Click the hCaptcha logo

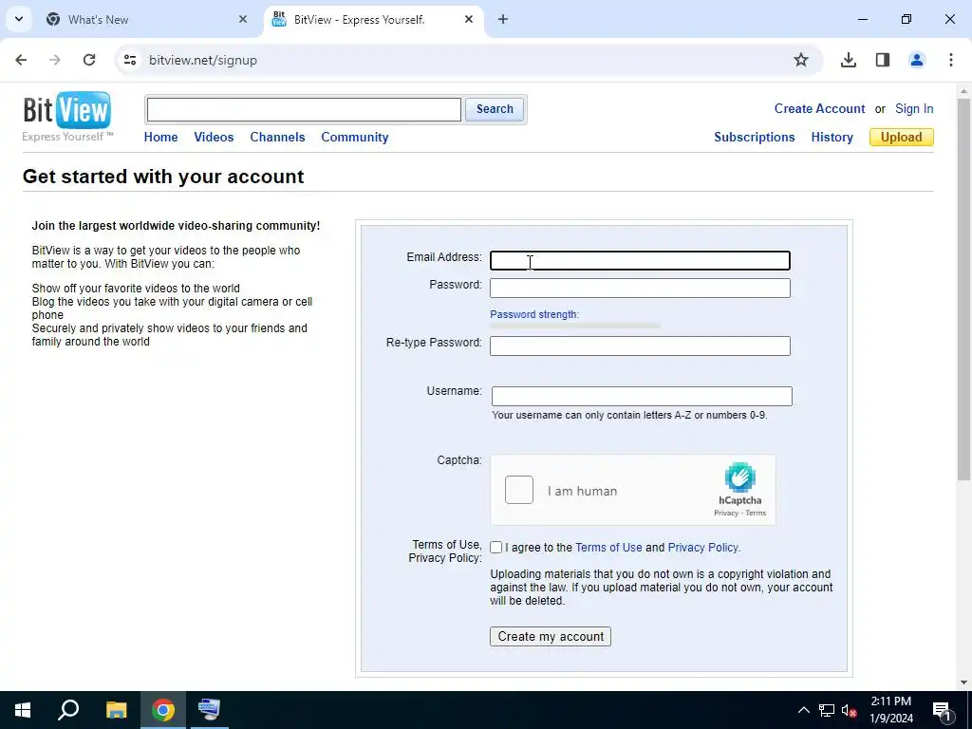click(x=739, y=477)
